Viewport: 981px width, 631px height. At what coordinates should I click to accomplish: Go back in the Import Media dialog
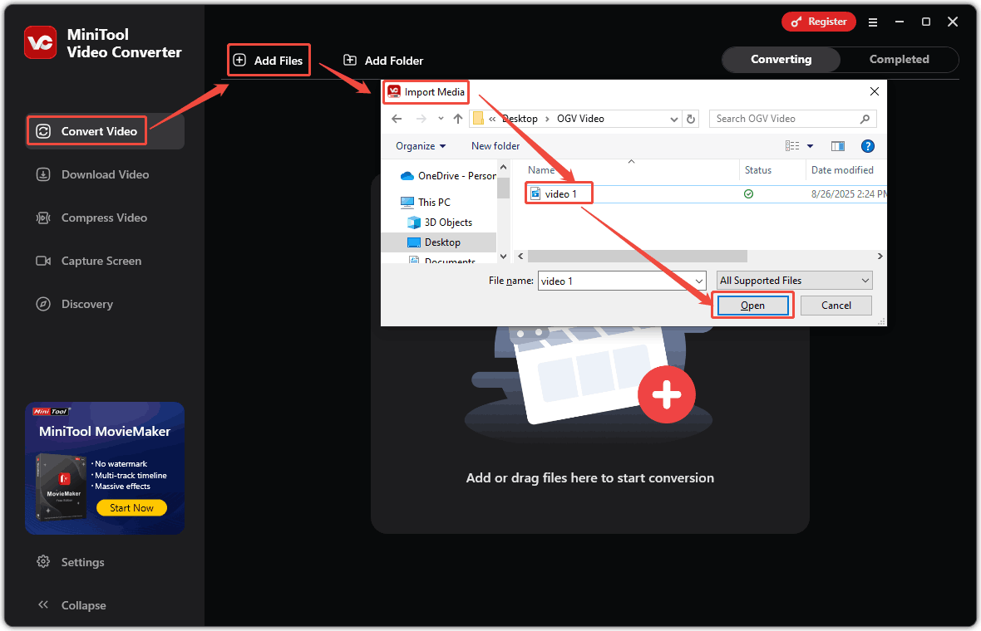(397, 119)
